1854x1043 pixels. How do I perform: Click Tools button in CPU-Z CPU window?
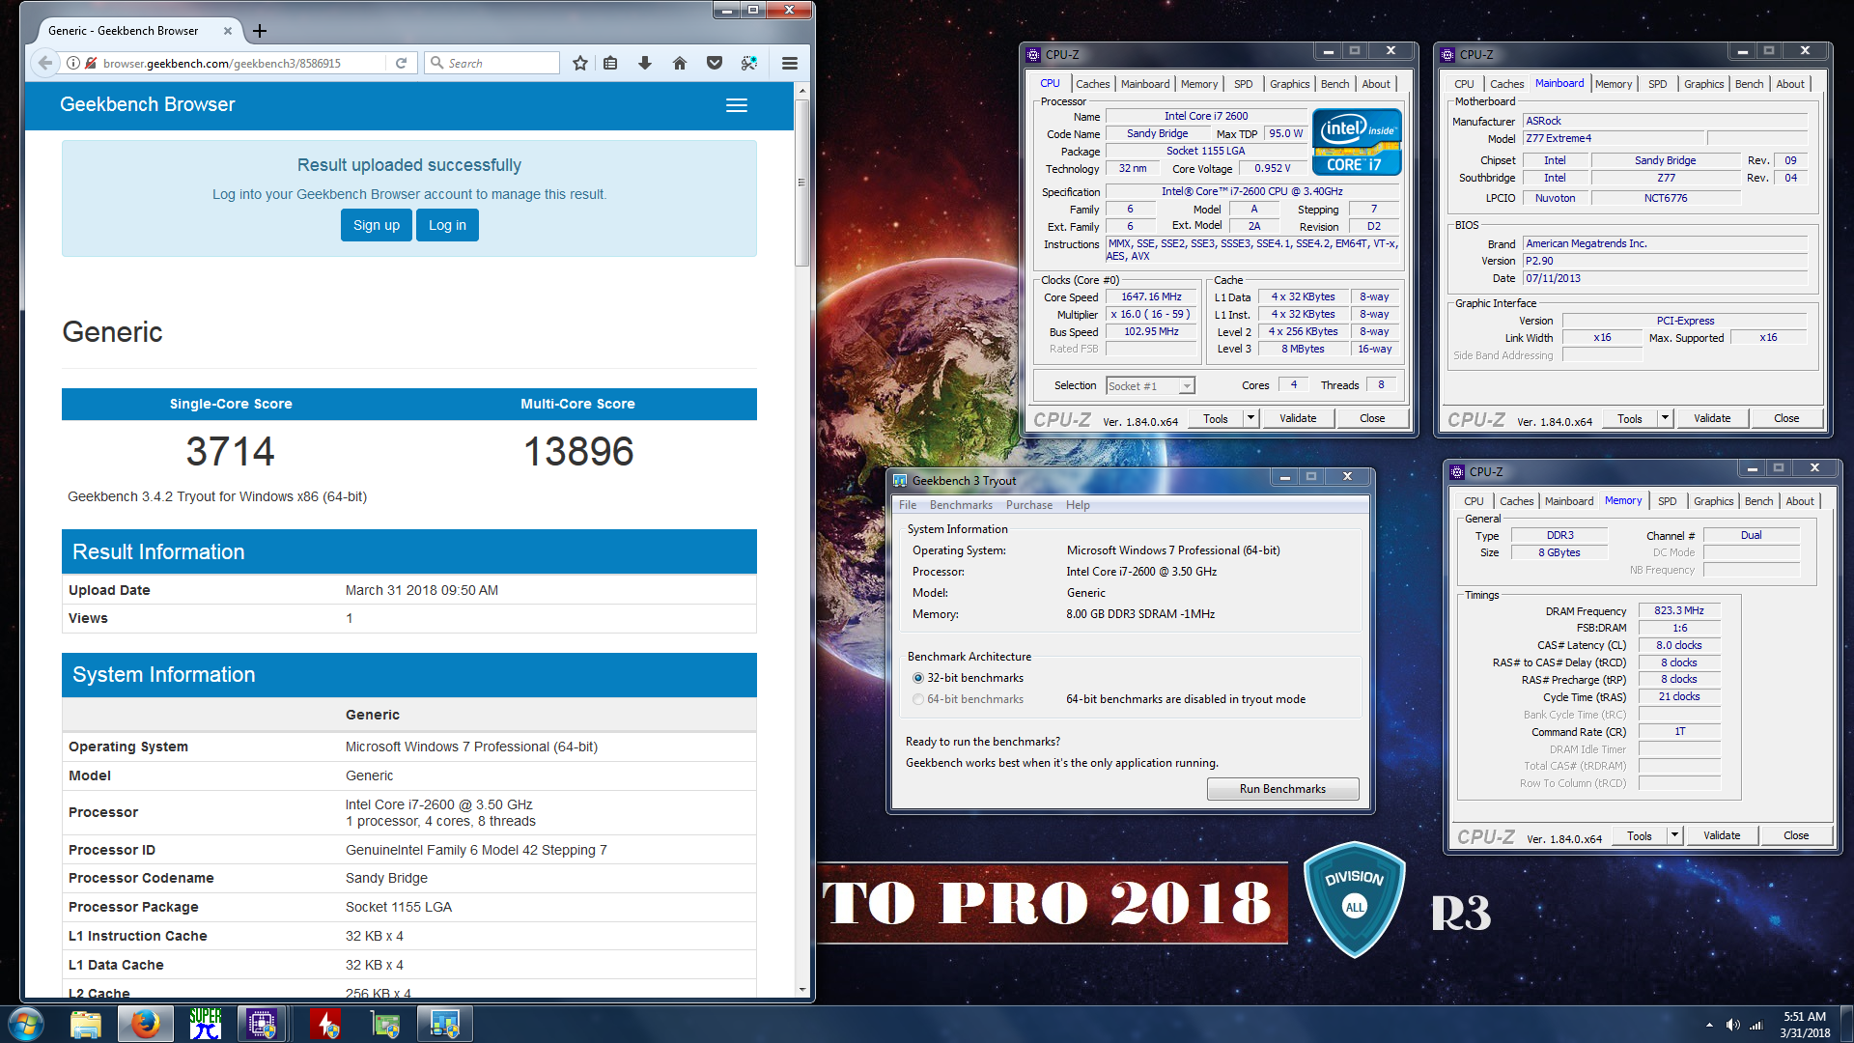tap(1215, 418)
